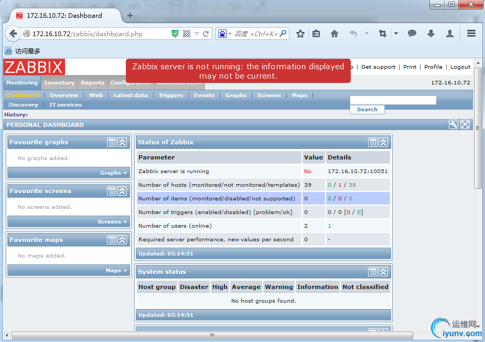
Task: Collapse the Favourite graphs widget
Action: (123, 142)
